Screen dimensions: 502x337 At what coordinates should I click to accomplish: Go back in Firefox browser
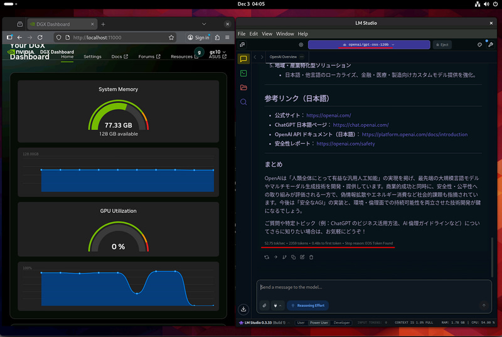[19, 38]
